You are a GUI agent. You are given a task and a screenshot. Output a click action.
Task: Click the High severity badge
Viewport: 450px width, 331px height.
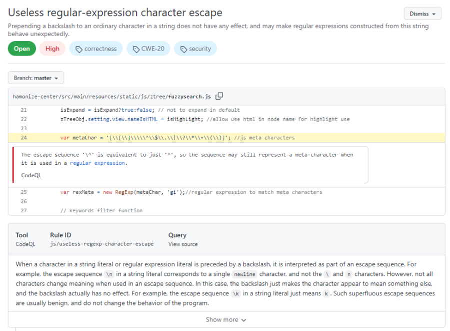click(52, 49)
